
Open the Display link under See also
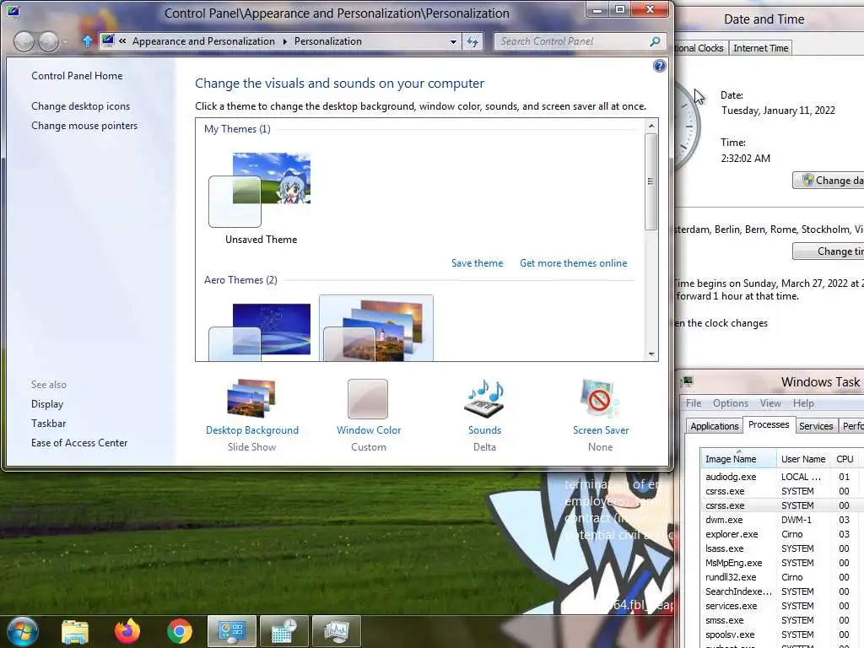pos(47,404)
